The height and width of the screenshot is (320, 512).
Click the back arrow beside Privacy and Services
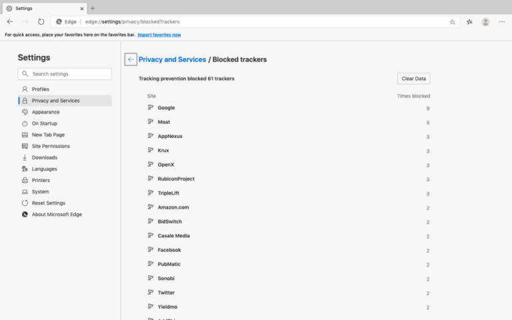click(131, 59)
